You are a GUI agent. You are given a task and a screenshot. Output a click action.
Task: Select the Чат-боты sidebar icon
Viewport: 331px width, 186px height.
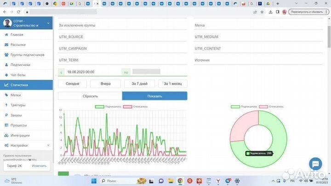(6, 75)
